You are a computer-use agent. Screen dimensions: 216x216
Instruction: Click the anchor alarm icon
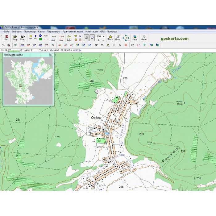(x=120, y=45)
